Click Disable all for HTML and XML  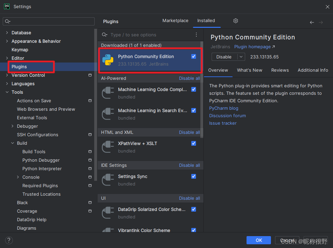click(190, 132)
